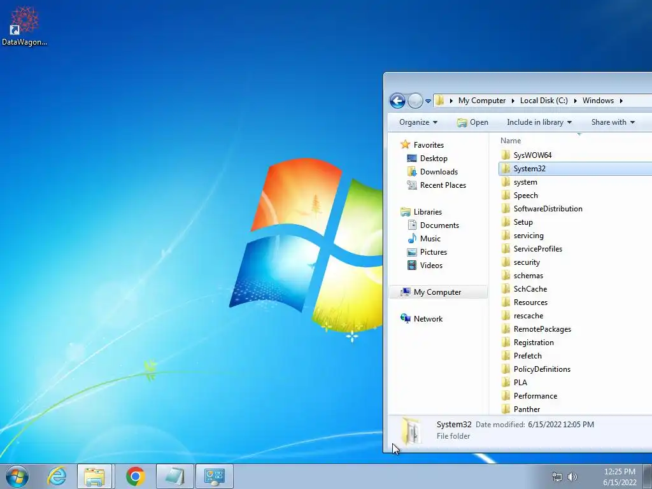
Task: Click the folder icon in address bar
Action: click(440, 101)
